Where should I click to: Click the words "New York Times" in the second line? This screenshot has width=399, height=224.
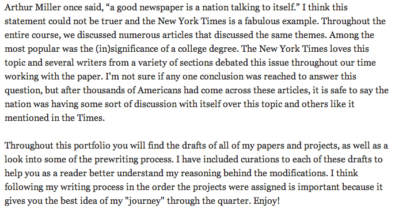[192, 21]
